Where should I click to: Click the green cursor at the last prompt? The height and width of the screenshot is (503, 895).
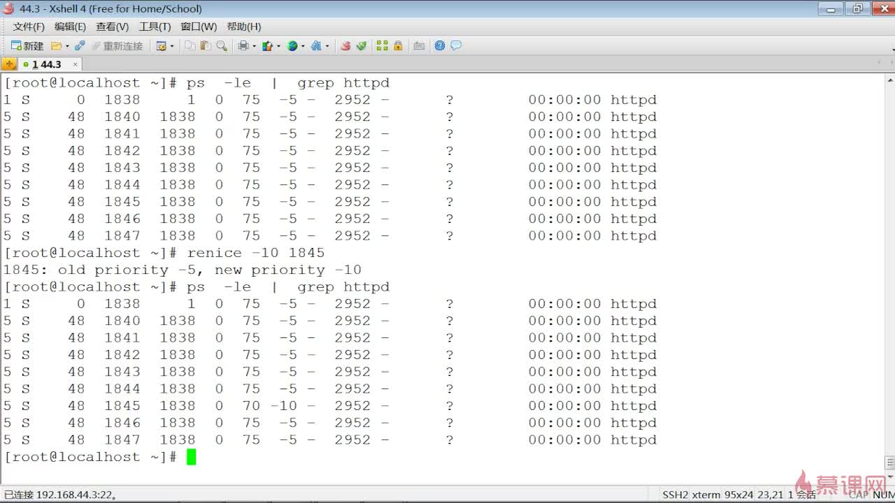click(192, 457)
